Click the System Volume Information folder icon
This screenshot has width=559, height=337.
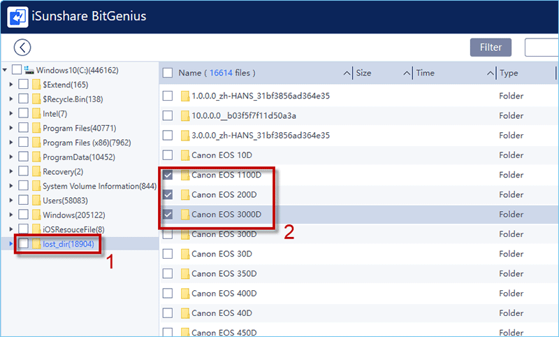(x=36, y=186)
